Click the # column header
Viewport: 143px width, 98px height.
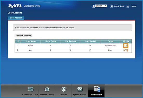click(18, 41)
